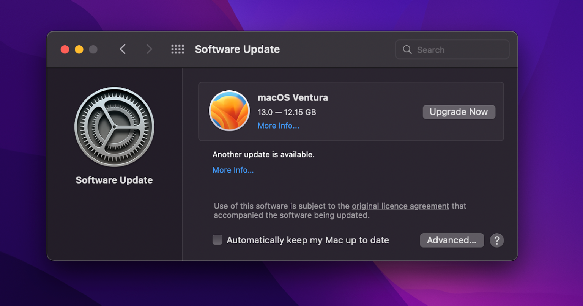Open the help question mark icon
The image size is (583, 306).
pos(497,240)
